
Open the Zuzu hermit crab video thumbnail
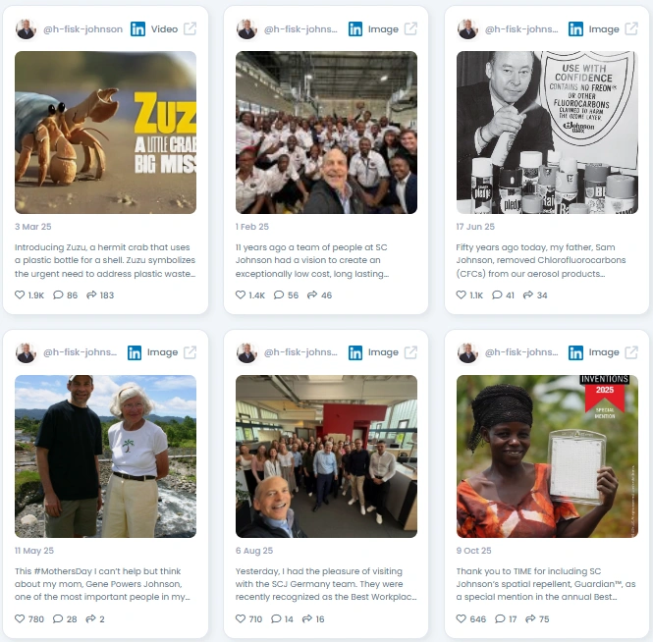[x=105, y=133]
